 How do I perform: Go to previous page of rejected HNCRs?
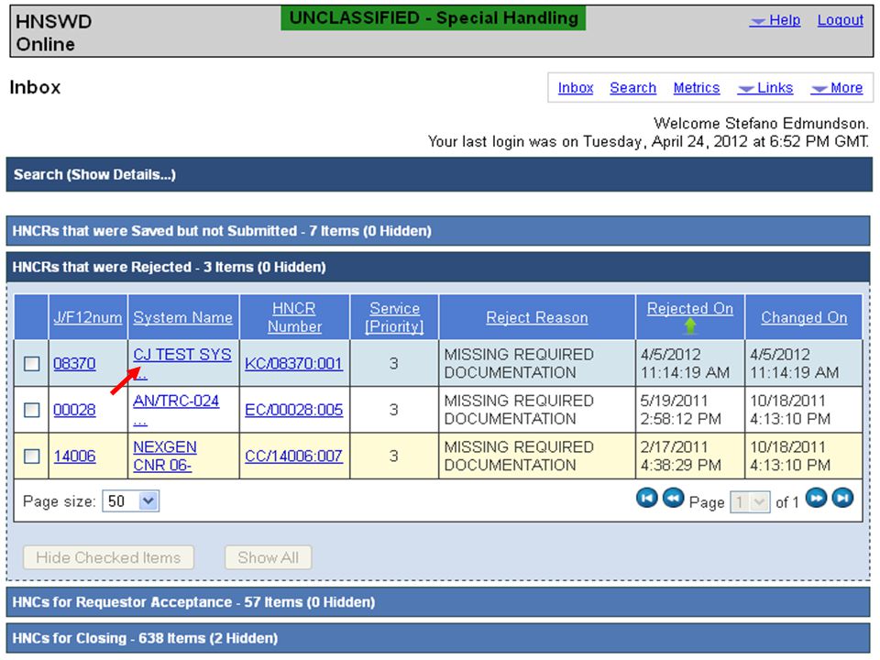[673, 499]
